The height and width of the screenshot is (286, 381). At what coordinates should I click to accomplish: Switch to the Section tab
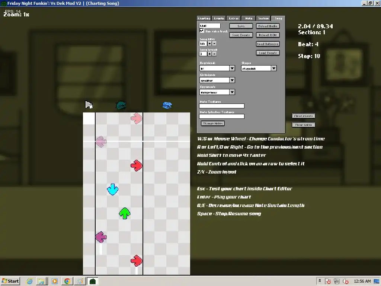[263, 18]
